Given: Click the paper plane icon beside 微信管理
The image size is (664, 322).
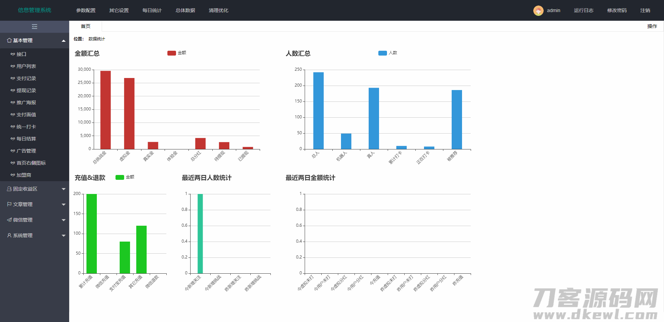Looking at the screenshot, I should [9, 220].
